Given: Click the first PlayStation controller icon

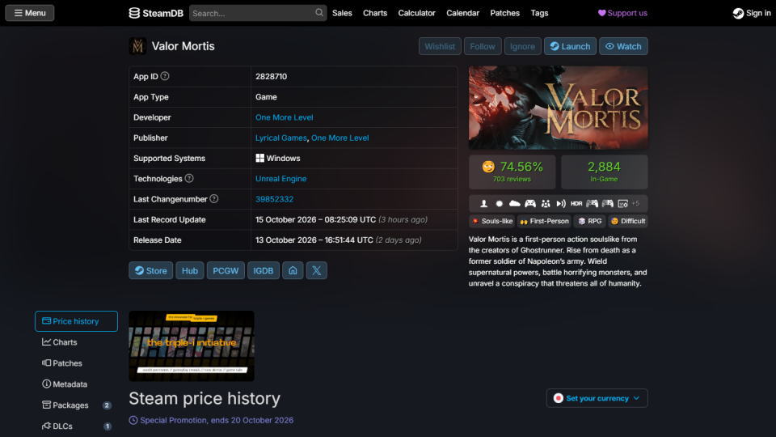Looking at the screenshot, I should point(592,203).
